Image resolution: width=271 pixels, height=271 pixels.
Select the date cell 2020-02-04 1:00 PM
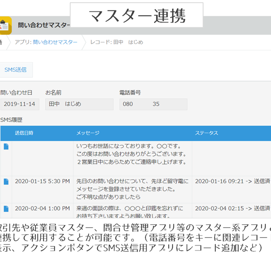point(42,208)
